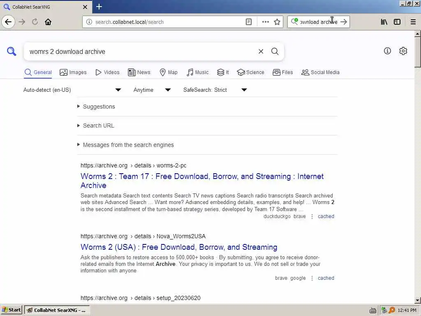Toggle reader view icon in address bar
Image resolution: width=421 pixels, height=316 pixels.
pyautogui.click(x=249, y=22)
